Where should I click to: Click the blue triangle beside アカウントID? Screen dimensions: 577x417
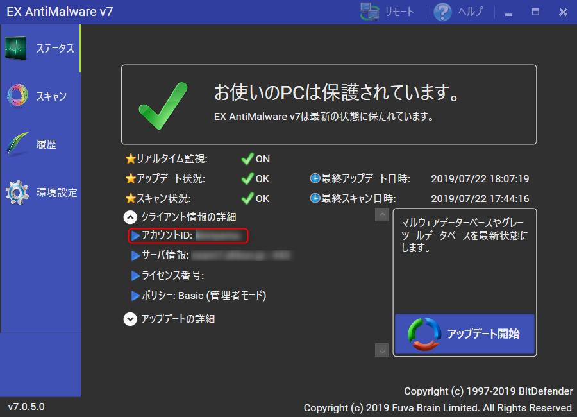tap(135, 235)
